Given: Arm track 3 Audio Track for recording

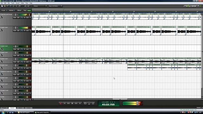Looking at the screenshot, I should tap(27, 49).
